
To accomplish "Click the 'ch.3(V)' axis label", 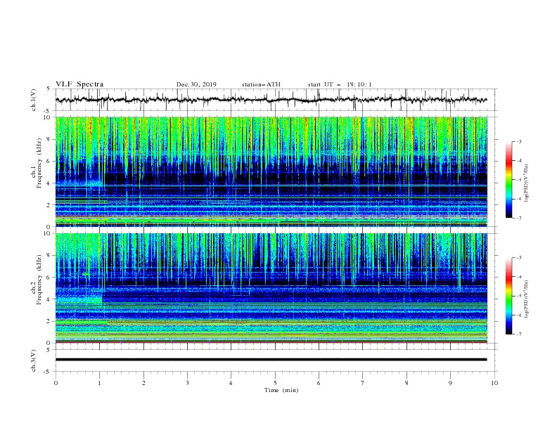I will click(33, 360).
